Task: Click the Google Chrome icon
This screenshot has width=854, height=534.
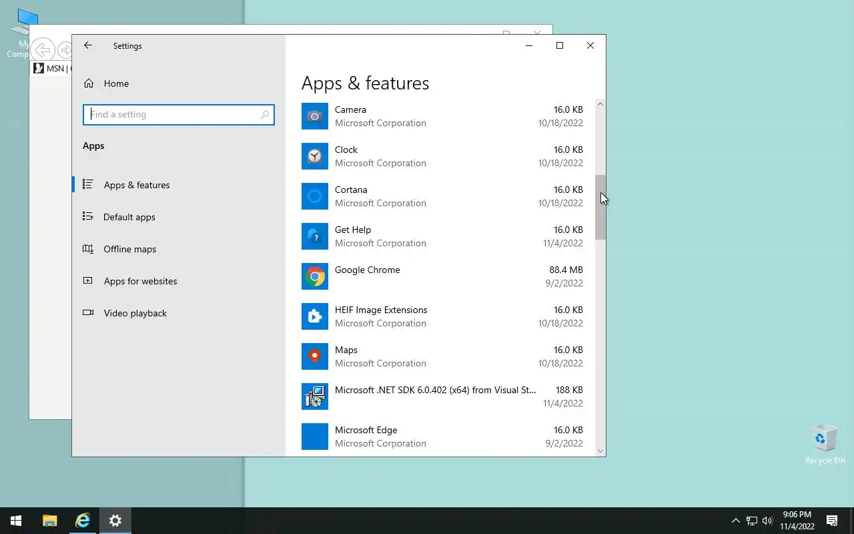Action: [x=315, y=276]
